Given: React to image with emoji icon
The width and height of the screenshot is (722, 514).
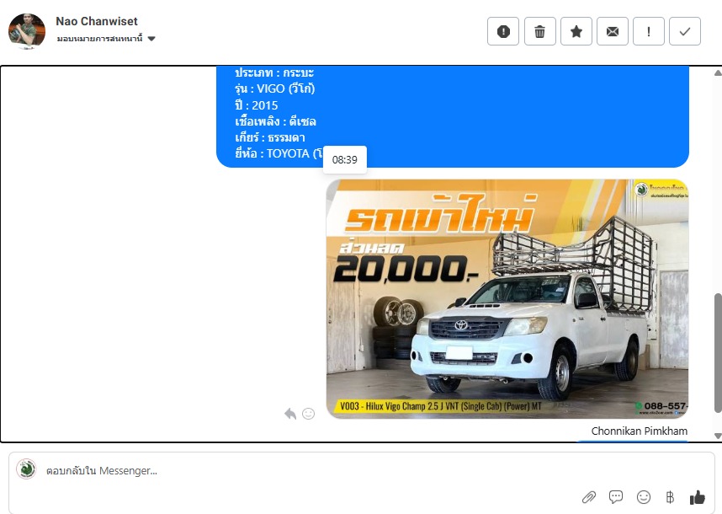Looking at the screenshot, I should tap(308, 414).
